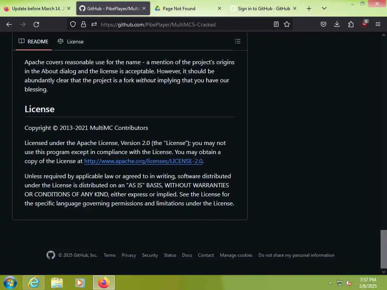The image size is (387, 290).
Task: Open the Docs footer link
Action: click(x=187, y=255)
